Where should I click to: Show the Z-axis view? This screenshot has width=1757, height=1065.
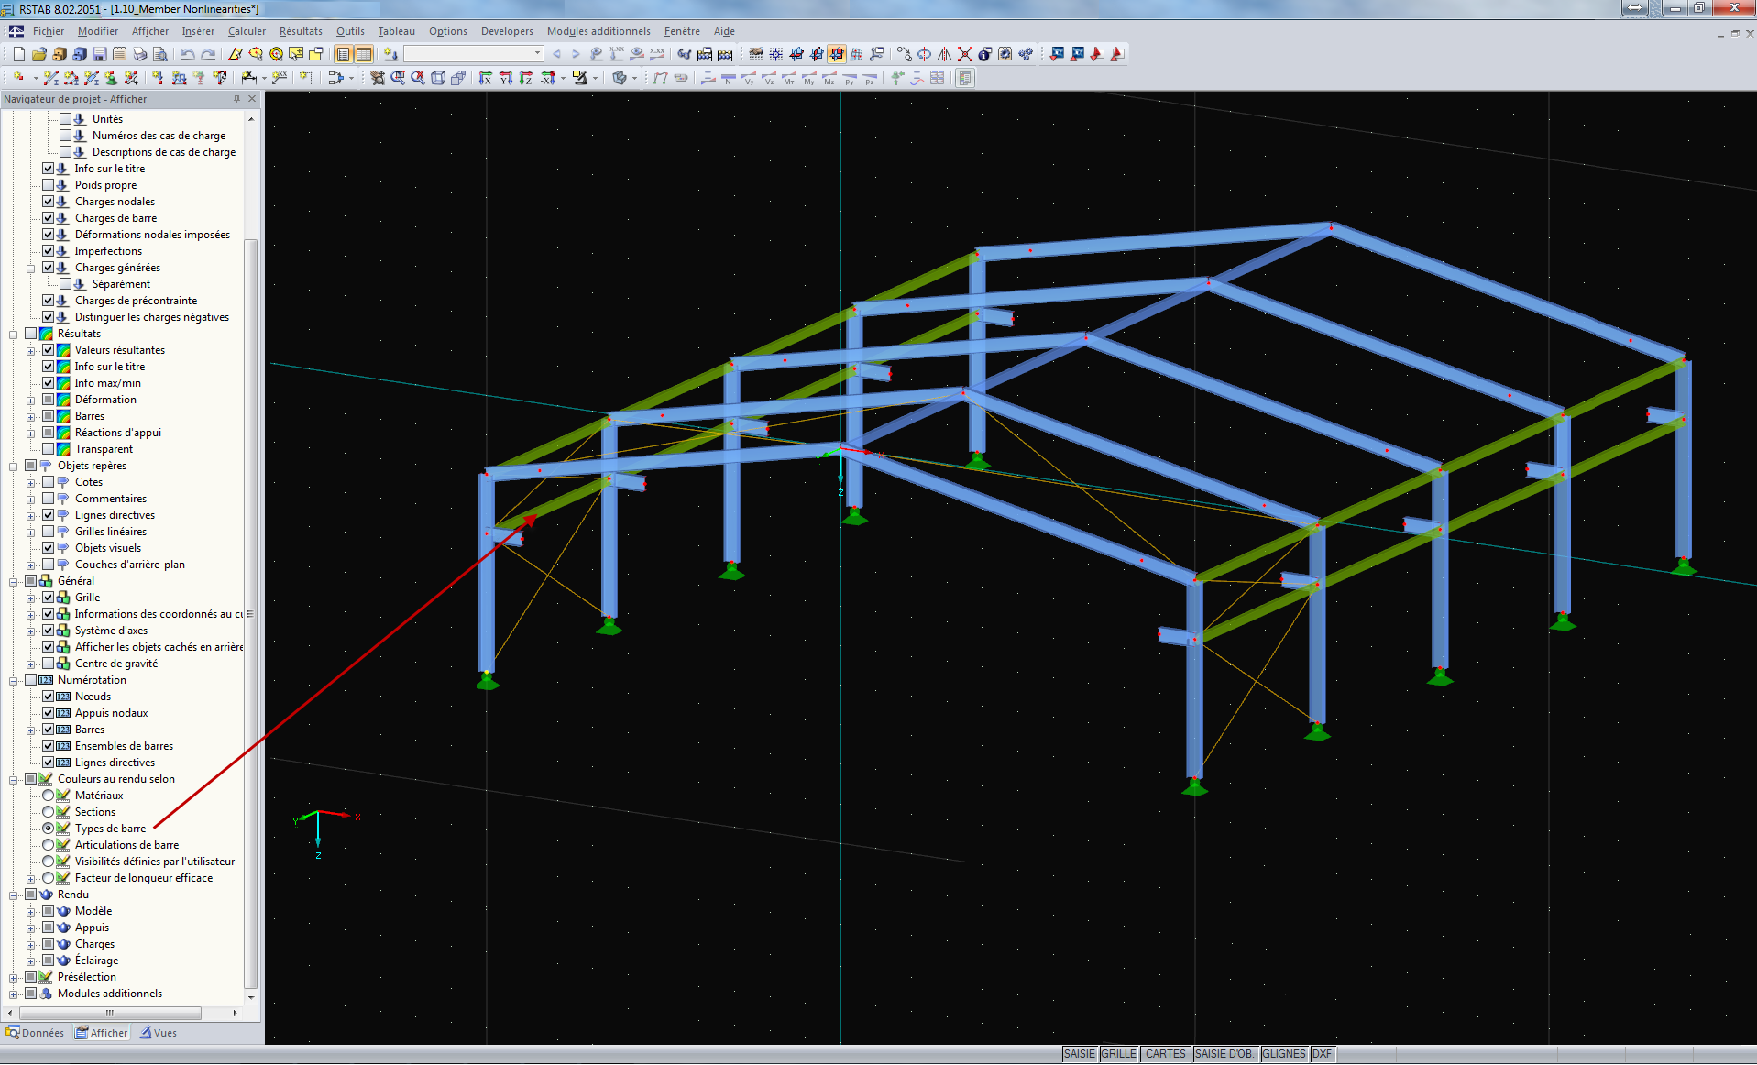pos(525,78)
